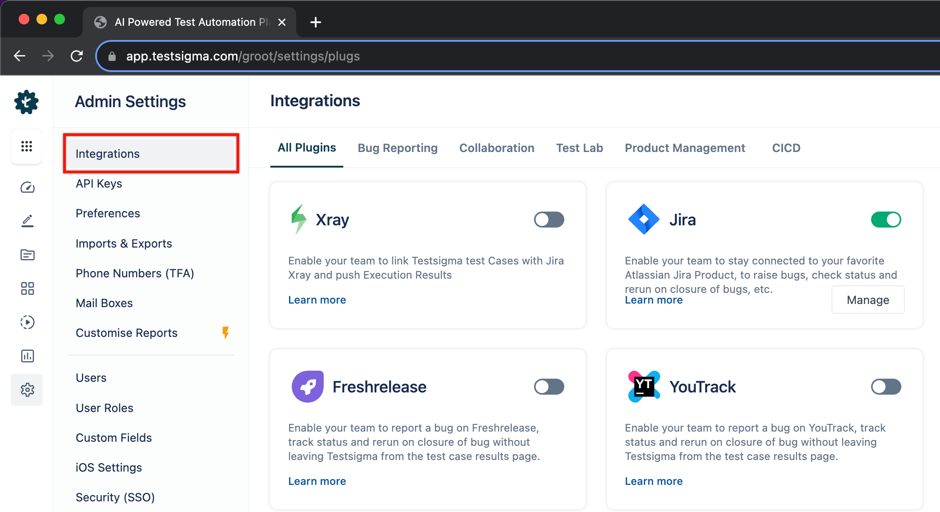
Task: Click Manage button on Jira card
Action: coord(868,300)
